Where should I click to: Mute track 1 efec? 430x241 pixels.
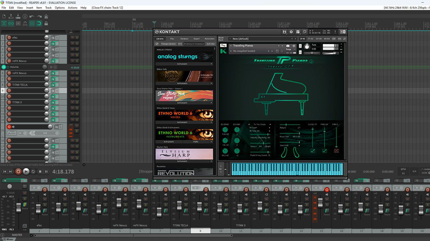[72, 38]
